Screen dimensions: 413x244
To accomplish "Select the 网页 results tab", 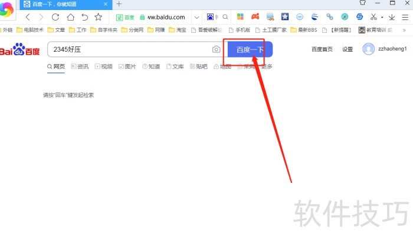I will 56,66.
